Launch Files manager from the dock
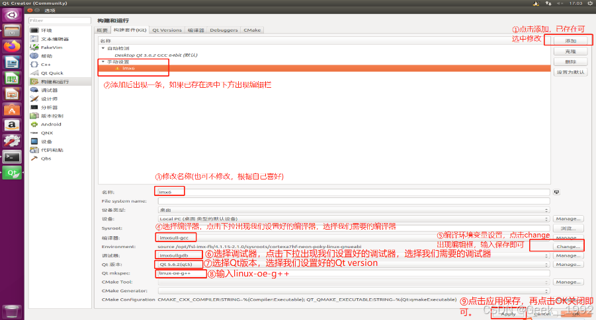 12,31
